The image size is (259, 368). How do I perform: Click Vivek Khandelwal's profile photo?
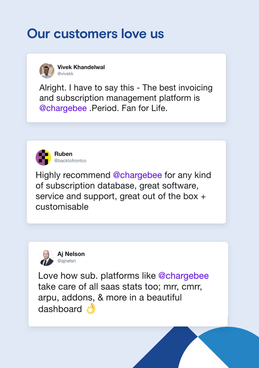click(x=47, y=71)
